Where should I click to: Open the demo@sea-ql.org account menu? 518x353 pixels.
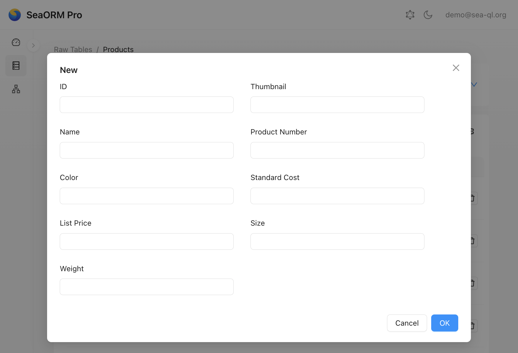pyautogui.click(x=476, y=15)
